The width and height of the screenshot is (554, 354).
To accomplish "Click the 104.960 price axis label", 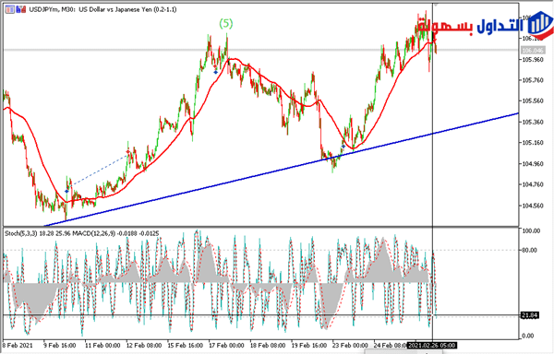I will [533, 163].
